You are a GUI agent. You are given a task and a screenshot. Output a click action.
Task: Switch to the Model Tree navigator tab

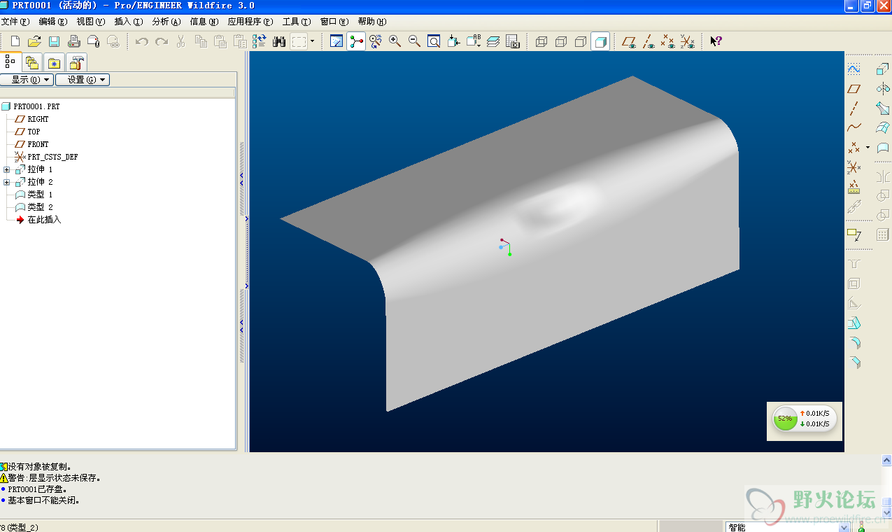10,62
